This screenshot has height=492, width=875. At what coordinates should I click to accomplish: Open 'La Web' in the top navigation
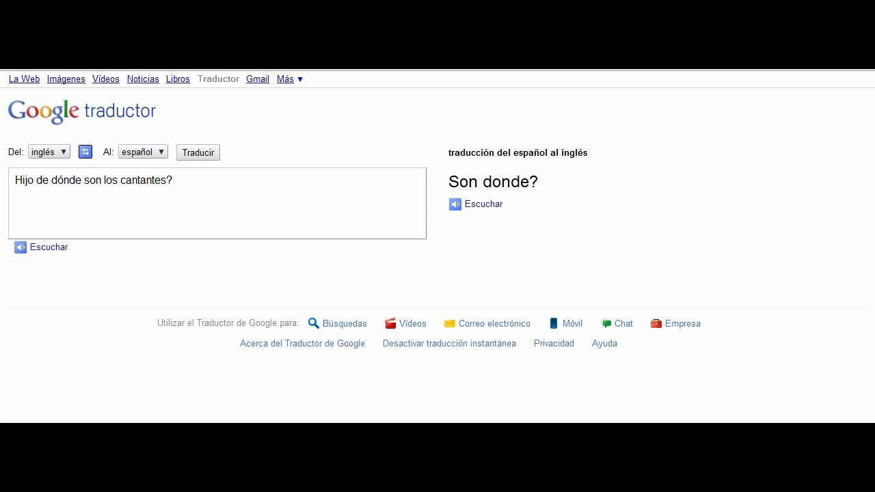(x=24, y=79)
